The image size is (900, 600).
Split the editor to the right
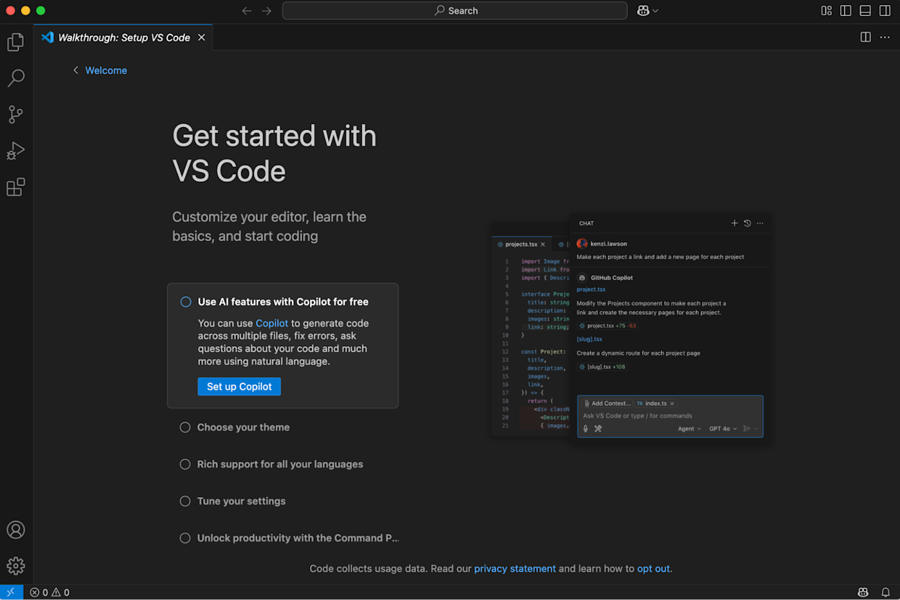[866, 37]
